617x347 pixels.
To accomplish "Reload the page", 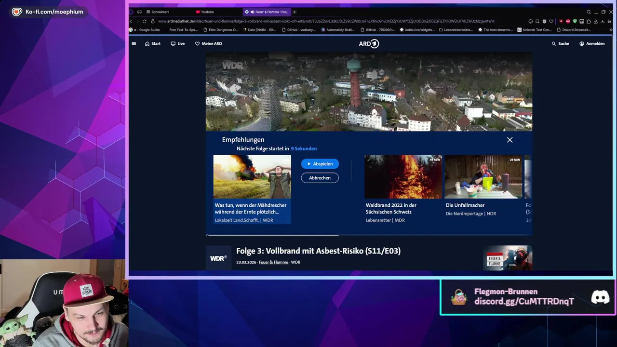I will 144,21.
